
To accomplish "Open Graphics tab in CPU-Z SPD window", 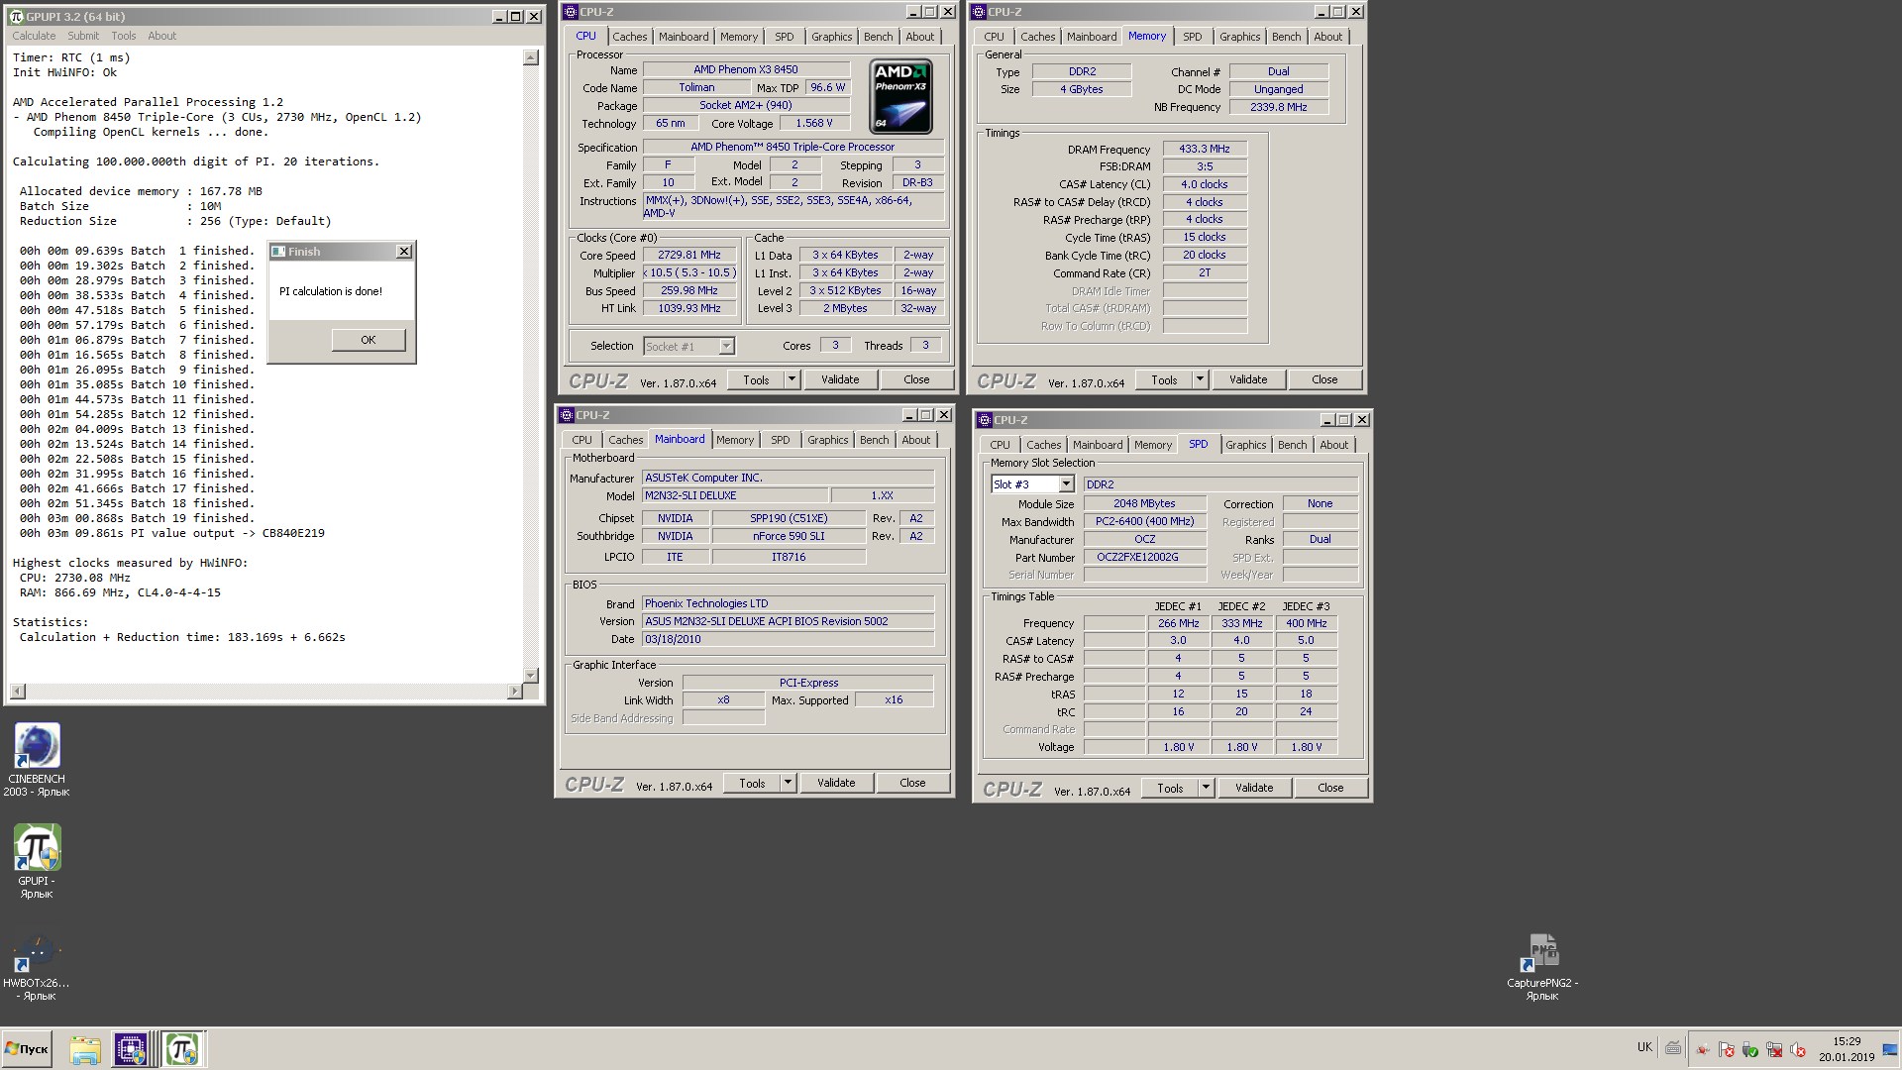I will [1245, 445].
